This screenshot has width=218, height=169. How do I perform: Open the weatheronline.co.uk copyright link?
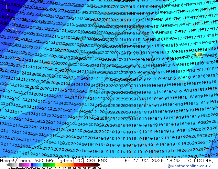[189, 166]
